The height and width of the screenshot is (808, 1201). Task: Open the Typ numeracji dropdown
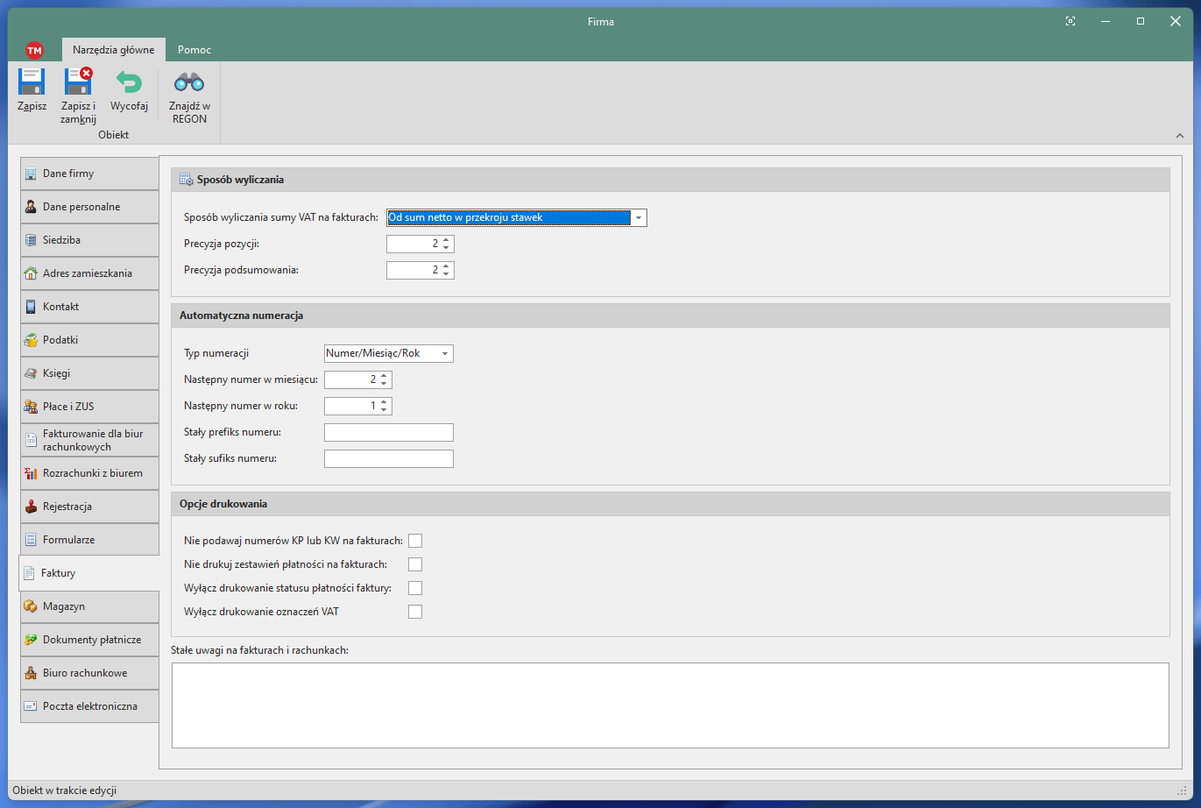click(445, 354)
